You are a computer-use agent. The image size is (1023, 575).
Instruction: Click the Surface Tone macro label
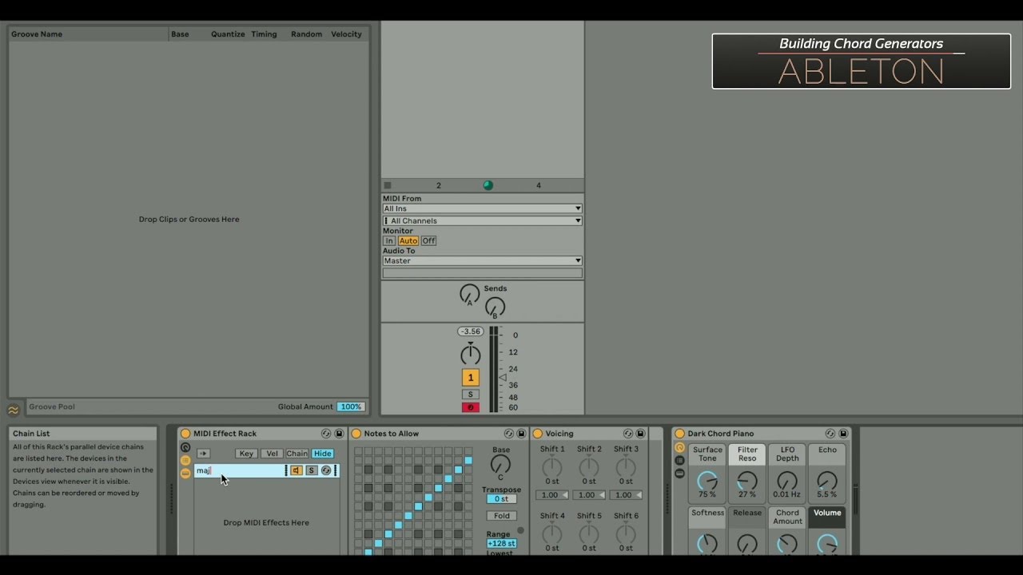(707, 454)
